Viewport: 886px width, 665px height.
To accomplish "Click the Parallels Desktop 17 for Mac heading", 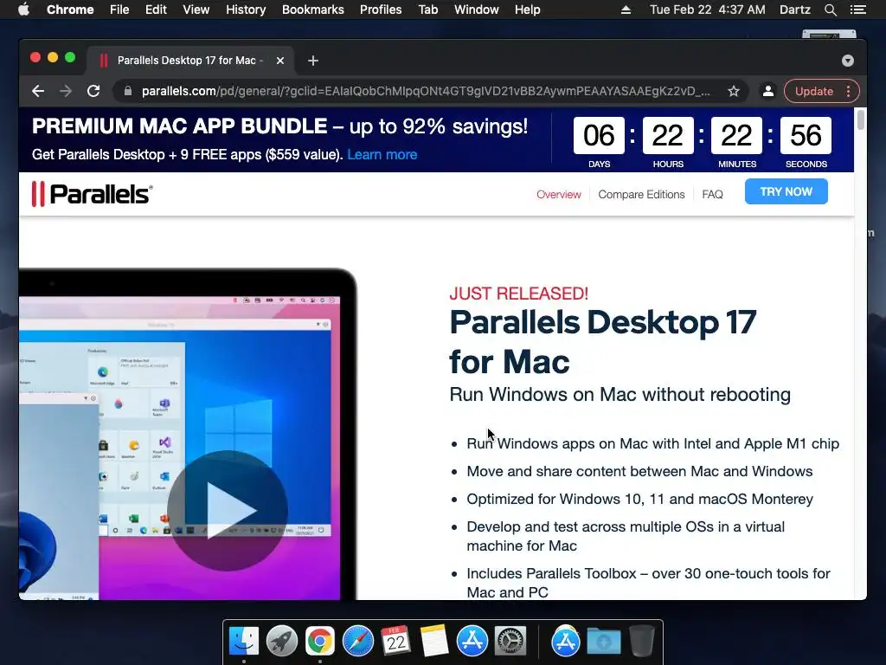I will [x=602, y=342].
